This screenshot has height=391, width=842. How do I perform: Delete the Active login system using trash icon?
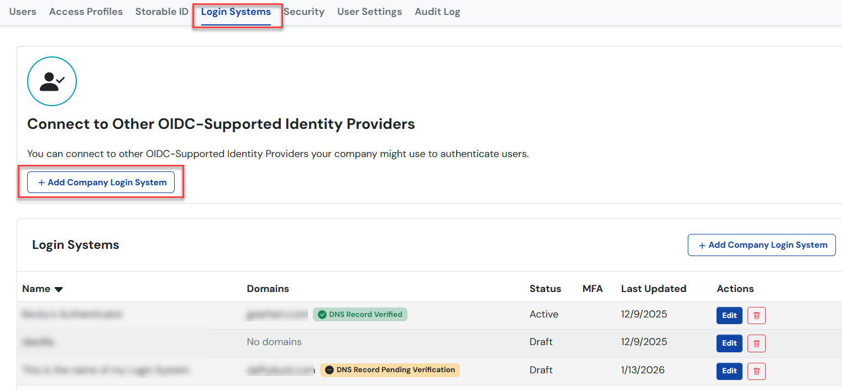(756, 315)
